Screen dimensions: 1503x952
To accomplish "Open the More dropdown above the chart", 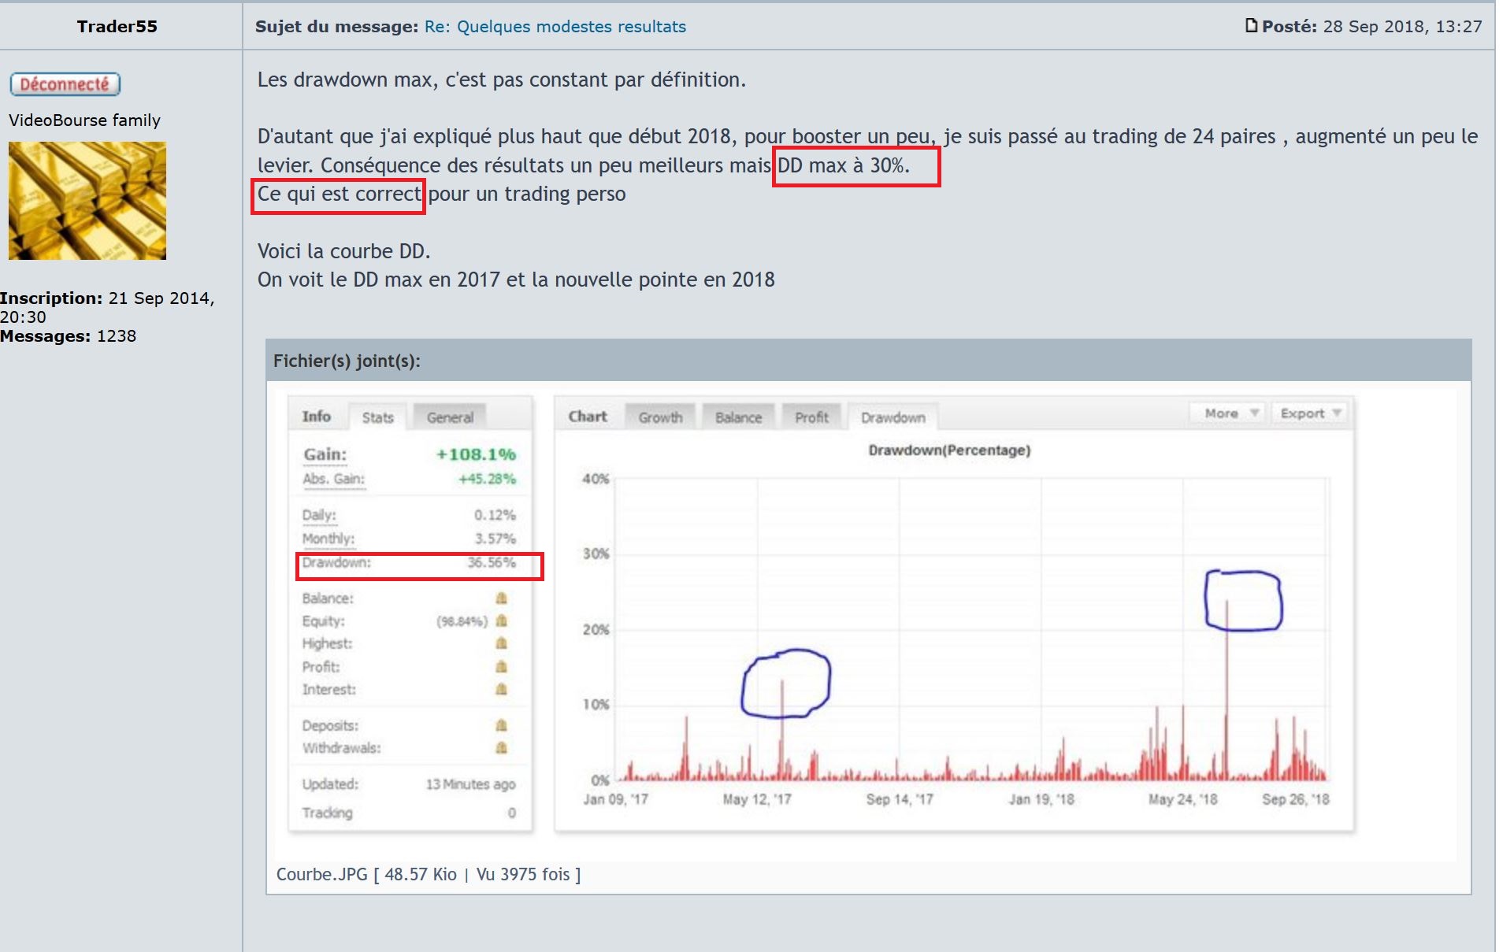I will click(x=1227, y=413).
